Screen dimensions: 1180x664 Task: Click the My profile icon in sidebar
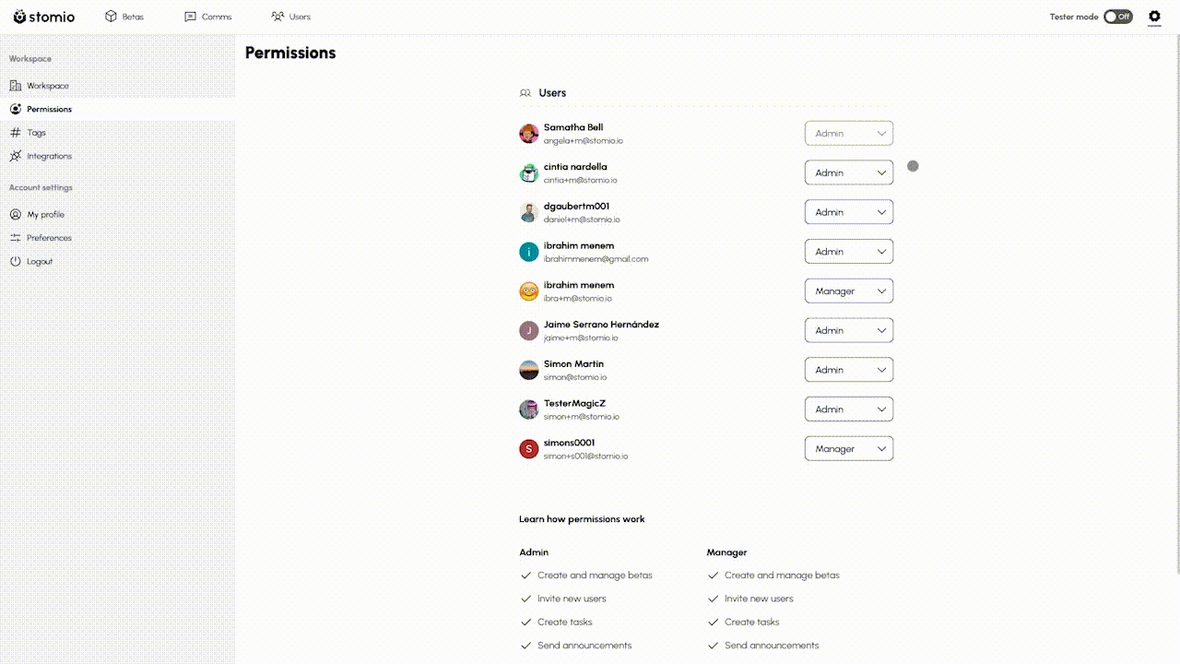[17, 214]
